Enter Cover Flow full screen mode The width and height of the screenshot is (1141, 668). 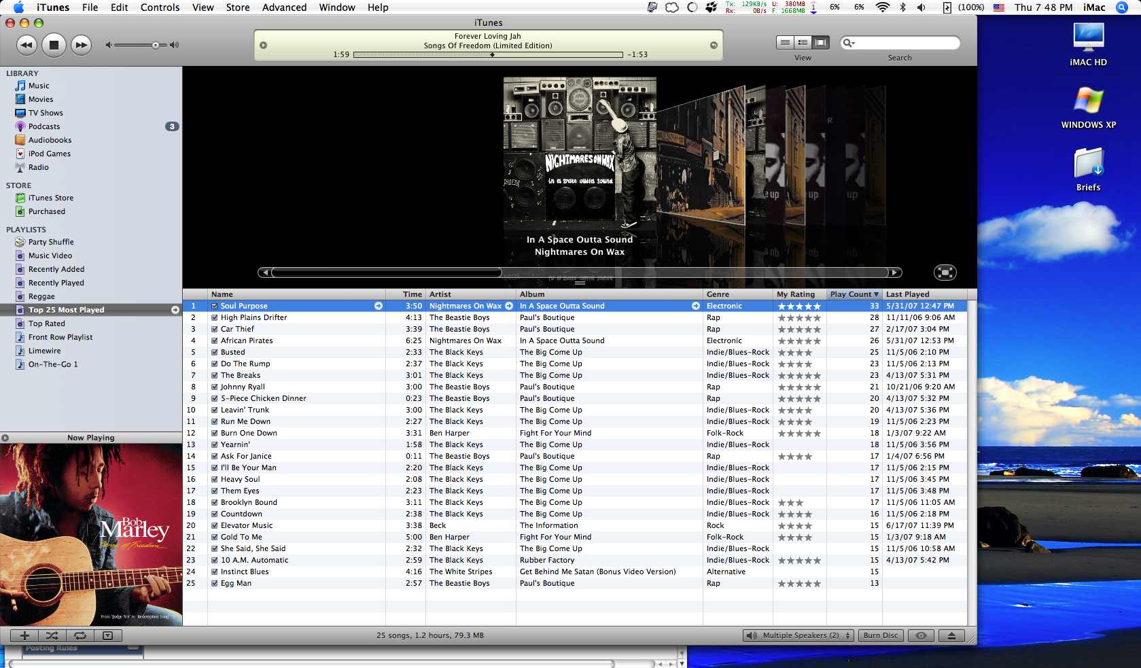click(x=945, y=273)
